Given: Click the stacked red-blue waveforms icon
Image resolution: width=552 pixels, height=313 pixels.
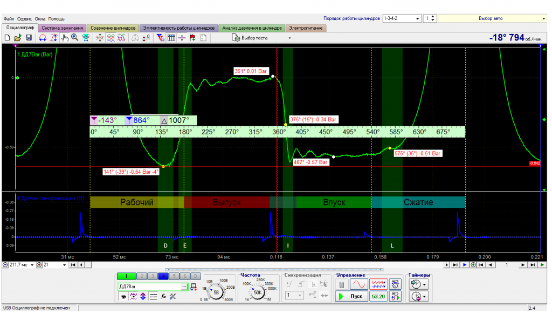Looking at the screenshot, I should [x=111, y=38].
